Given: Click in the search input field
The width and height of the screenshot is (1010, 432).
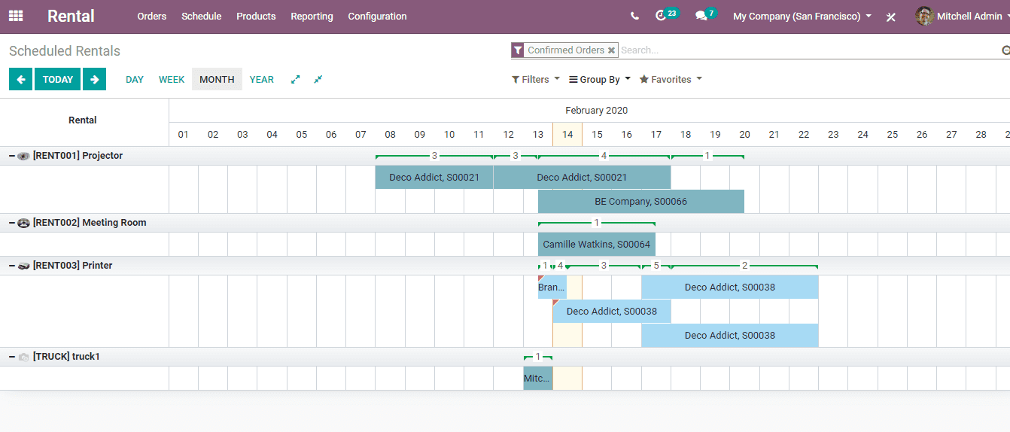Looking at the screenshot, I should click(809, 50).
